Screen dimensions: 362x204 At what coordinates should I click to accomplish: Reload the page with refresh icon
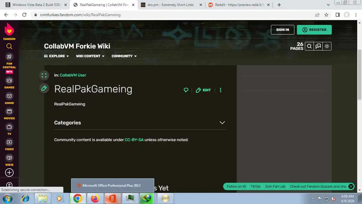click(24, 15)
